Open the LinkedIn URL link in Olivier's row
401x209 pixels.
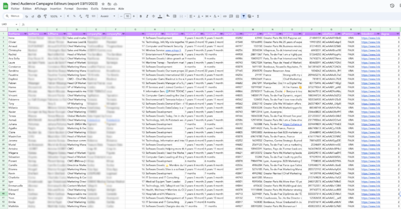coord(370,42)
